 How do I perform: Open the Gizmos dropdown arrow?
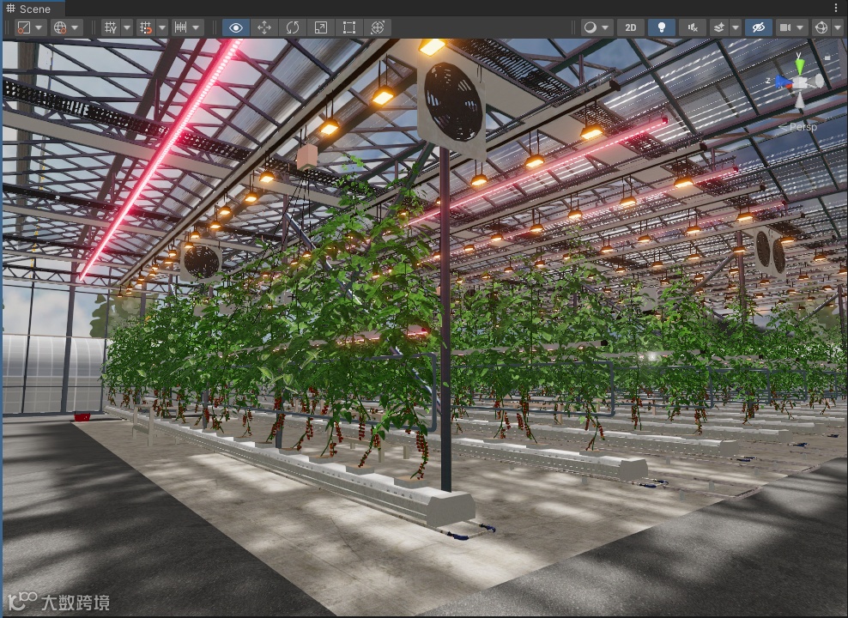[837, 27]
